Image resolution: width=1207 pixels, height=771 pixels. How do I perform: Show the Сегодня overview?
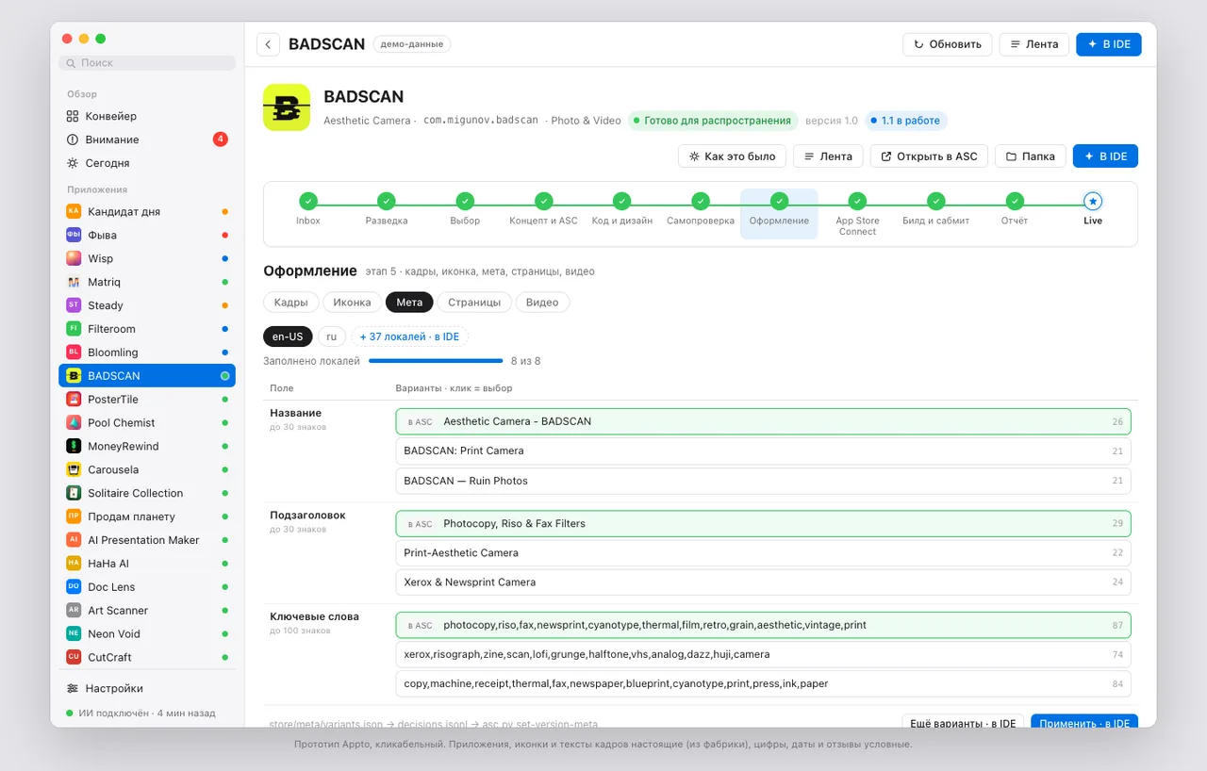(147, 163)
